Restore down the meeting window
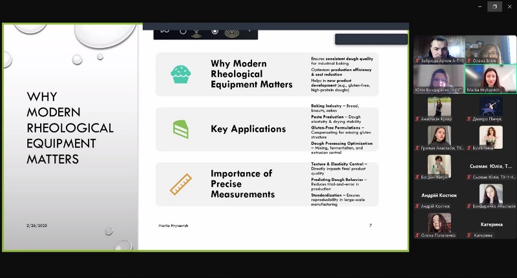Image resolution: width=517 pixels, height=278 pixels. pyautogui.click(x=494, y=6)
